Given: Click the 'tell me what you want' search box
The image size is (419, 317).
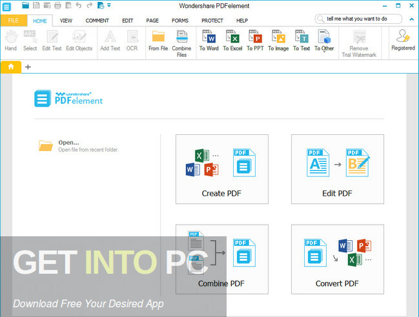Looking at the screenshot, I should click(358, 19).
